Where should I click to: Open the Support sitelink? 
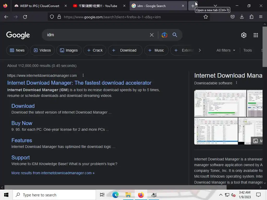(20, 158)
